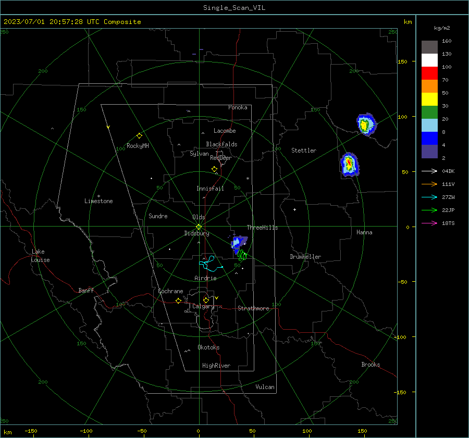The height and width of the screenshot is (438, 469).
Task: Click the Airdrie city label
Action: coord(205,278)
